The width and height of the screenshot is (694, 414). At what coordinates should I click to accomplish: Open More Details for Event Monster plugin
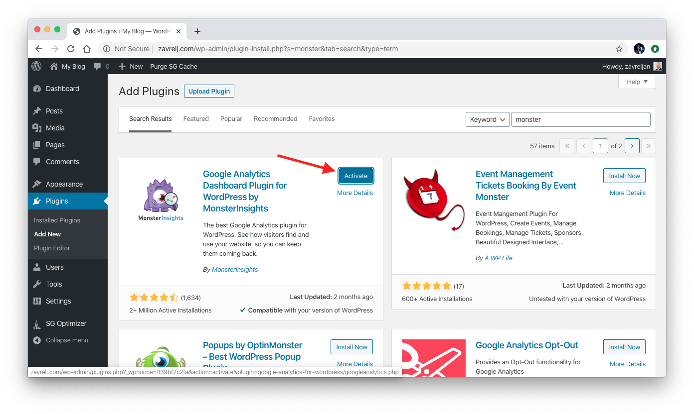click(628, 193)
